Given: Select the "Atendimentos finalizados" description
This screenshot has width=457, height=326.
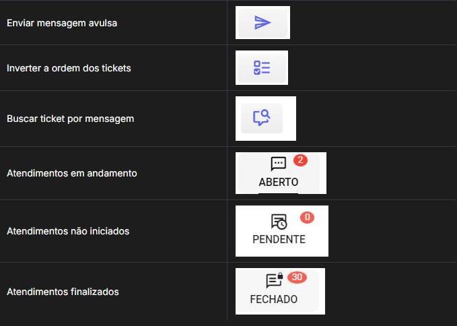Looking at the screenshot, I should (x=63, y=292).
